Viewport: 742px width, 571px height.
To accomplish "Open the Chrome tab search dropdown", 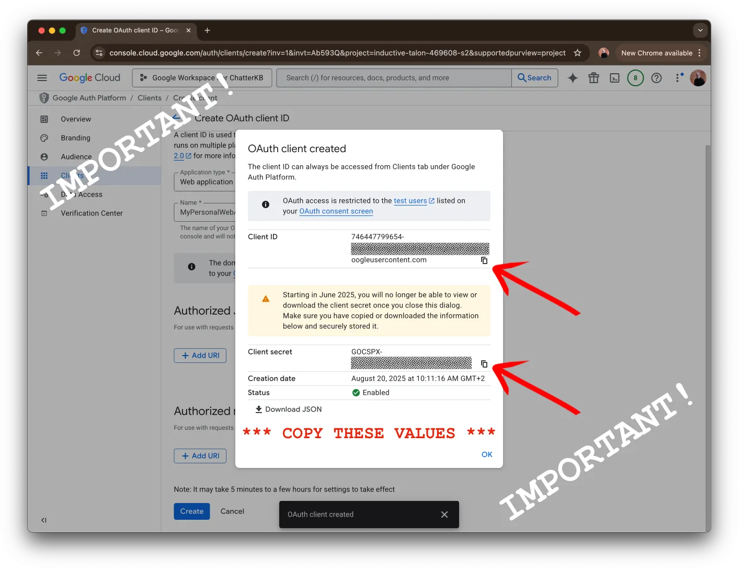I will click(700, 30).
